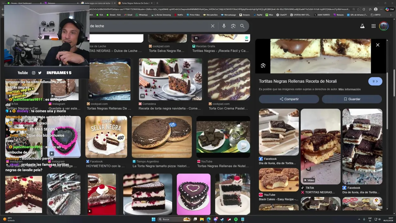
Task: Switch to Releases browser tab
Action: (61, 3)
